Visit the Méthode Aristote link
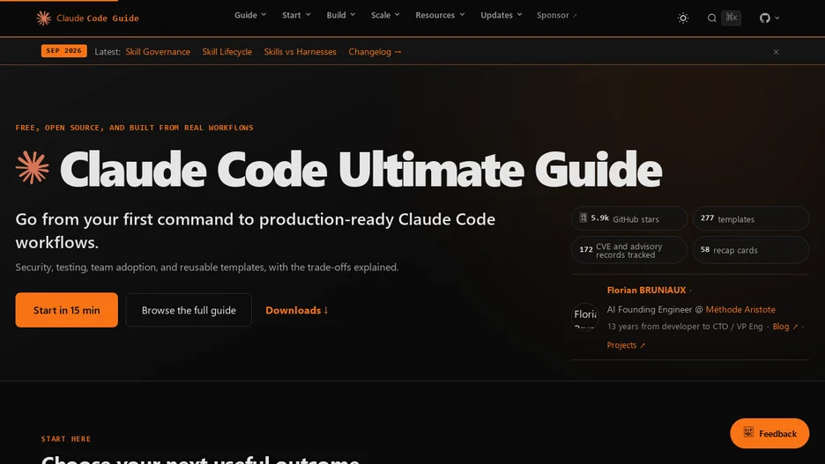825x464 pixels. click(x=740, y=310)
